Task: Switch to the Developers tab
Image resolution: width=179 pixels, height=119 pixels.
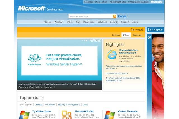Action: tap(137, 35)
